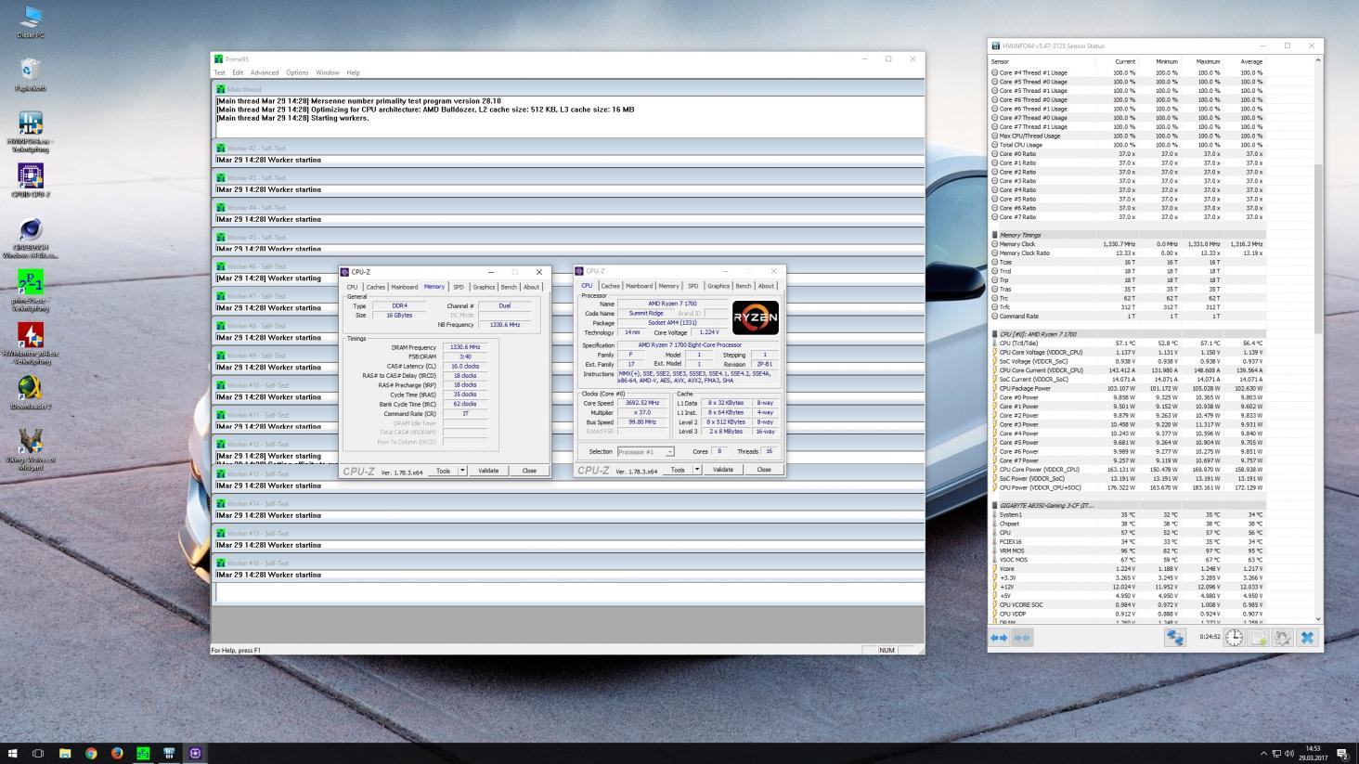Click HWiNFO scrollbar down arrow
1359x764 pixels.
click(1317, 619)
